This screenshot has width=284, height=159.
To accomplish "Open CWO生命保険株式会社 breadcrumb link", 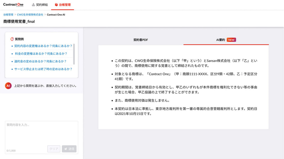I will pos(30,15).
